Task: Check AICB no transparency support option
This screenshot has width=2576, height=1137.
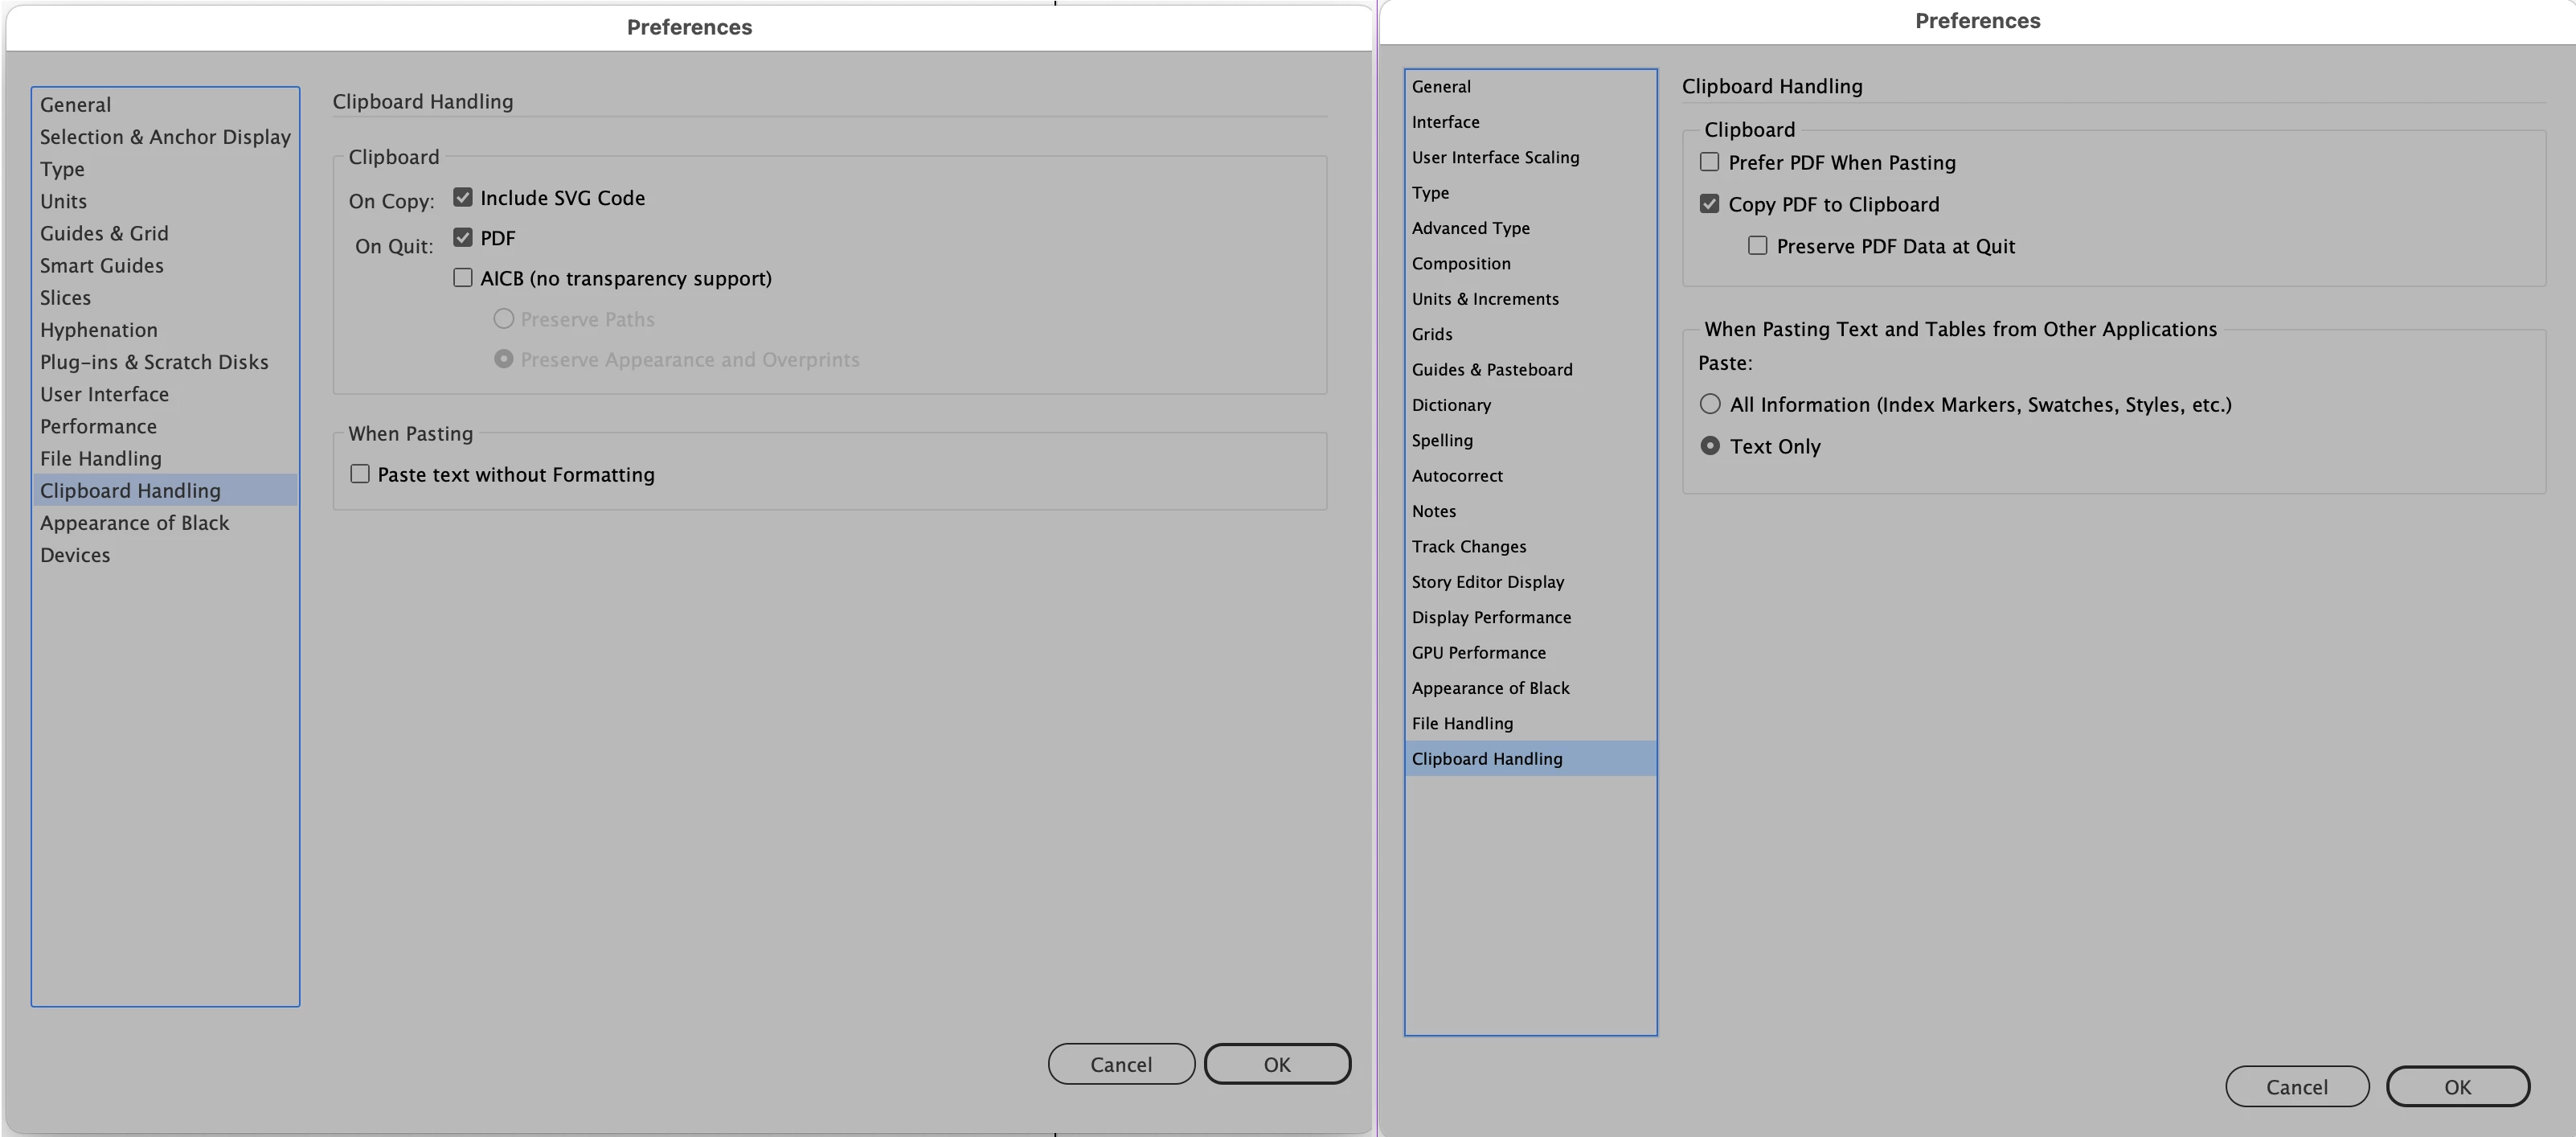Action: click(x=462, y=277)
